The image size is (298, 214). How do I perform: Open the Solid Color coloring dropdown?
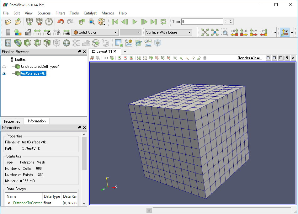tap(95, 32)
